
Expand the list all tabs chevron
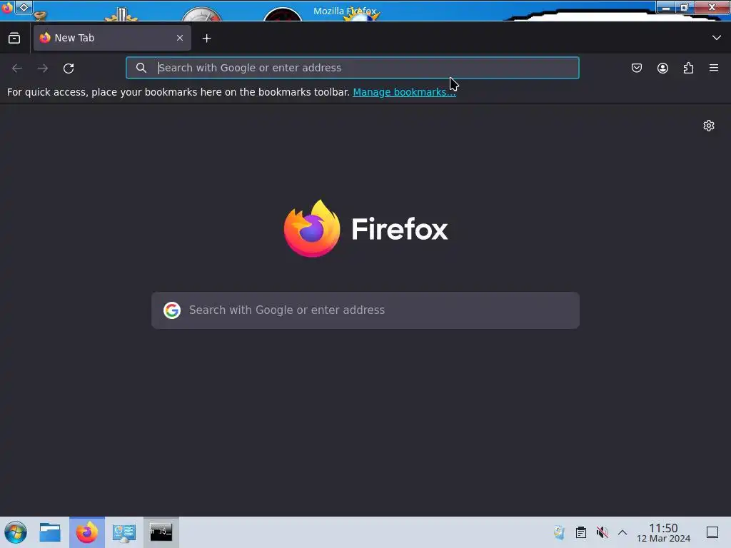coord(716,38)
